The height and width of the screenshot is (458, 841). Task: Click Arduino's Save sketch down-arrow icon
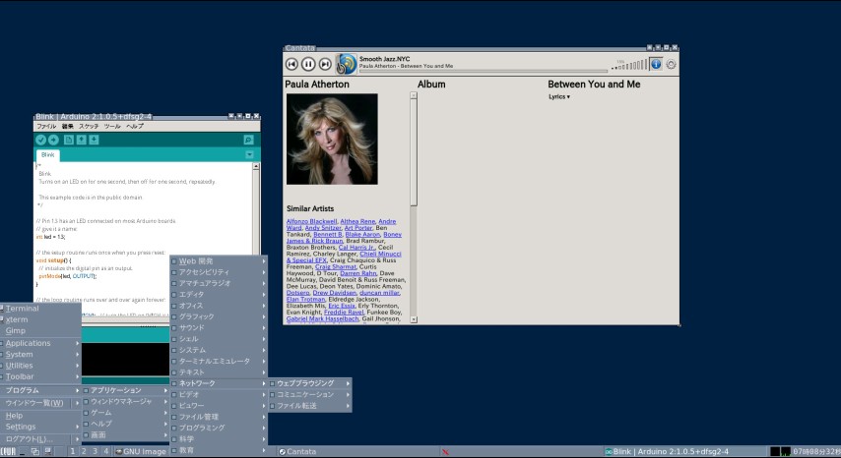point(94,140)
